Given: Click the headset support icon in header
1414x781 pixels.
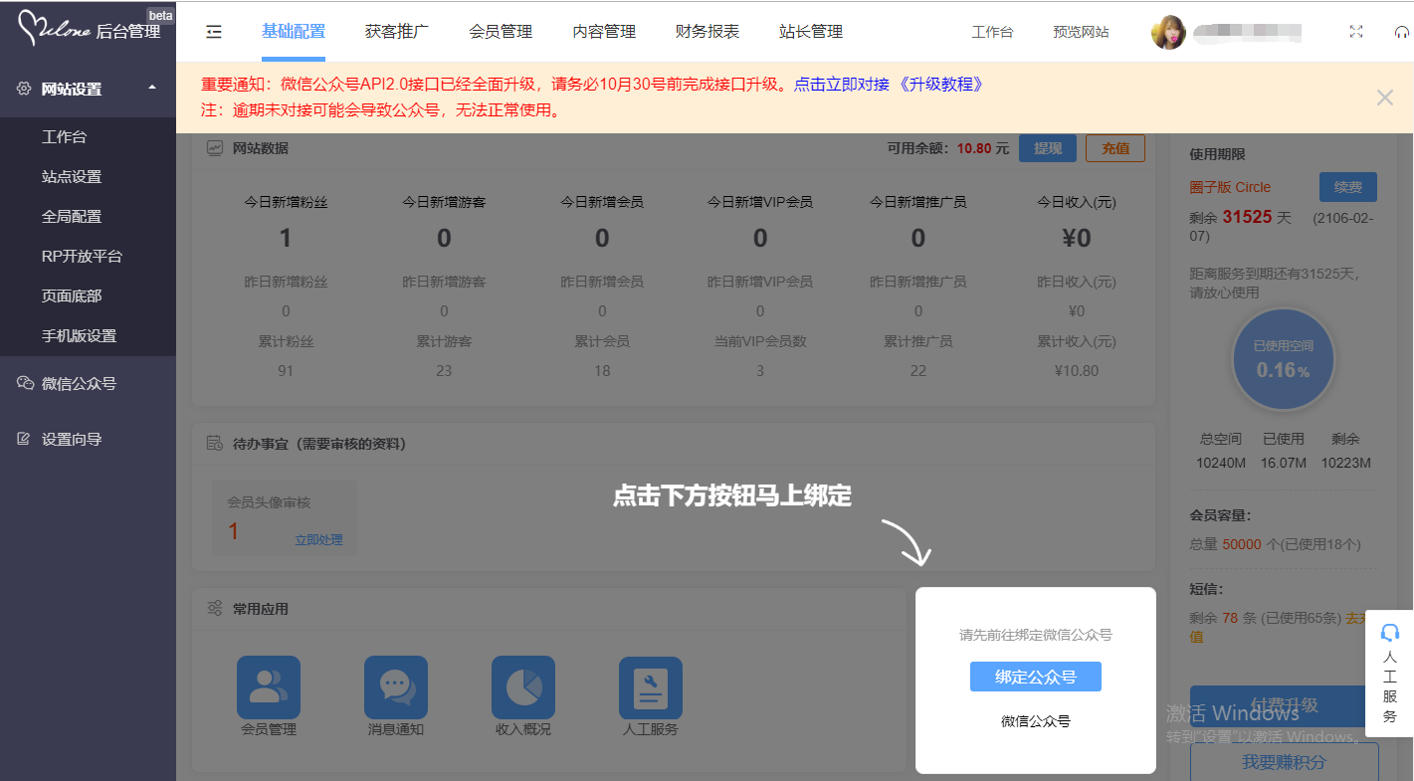Looking at the screenshot, I should [1402, 32].
